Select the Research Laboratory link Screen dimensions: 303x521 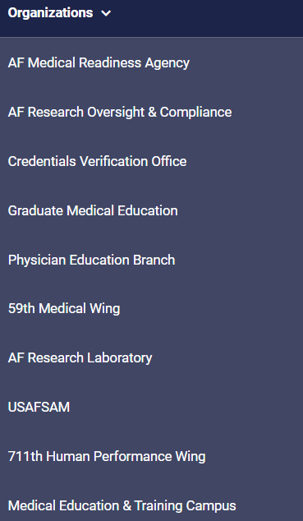click(80, 357)
